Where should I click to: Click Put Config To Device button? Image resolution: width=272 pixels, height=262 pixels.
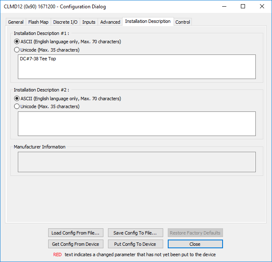135,244
